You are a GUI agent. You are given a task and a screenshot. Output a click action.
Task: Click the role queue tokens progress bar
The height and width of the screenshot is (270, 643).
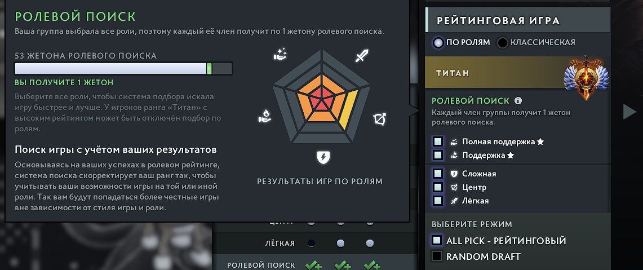coord(123,69)
